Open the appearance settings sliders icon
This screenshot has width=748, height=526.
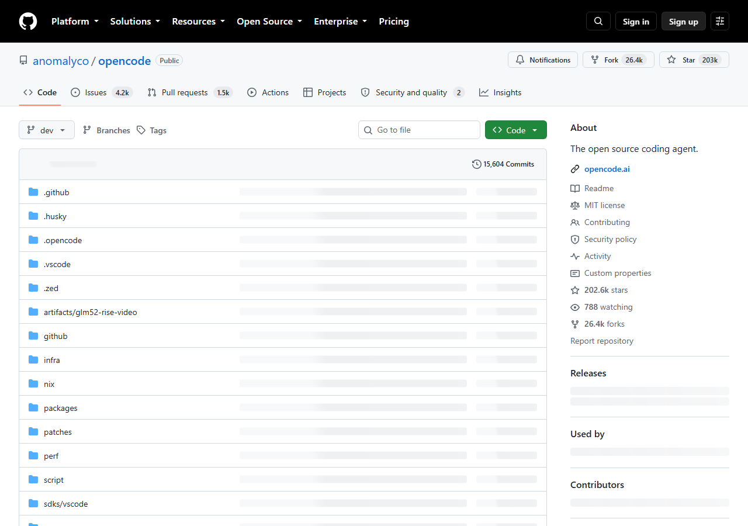pos(720,21)
